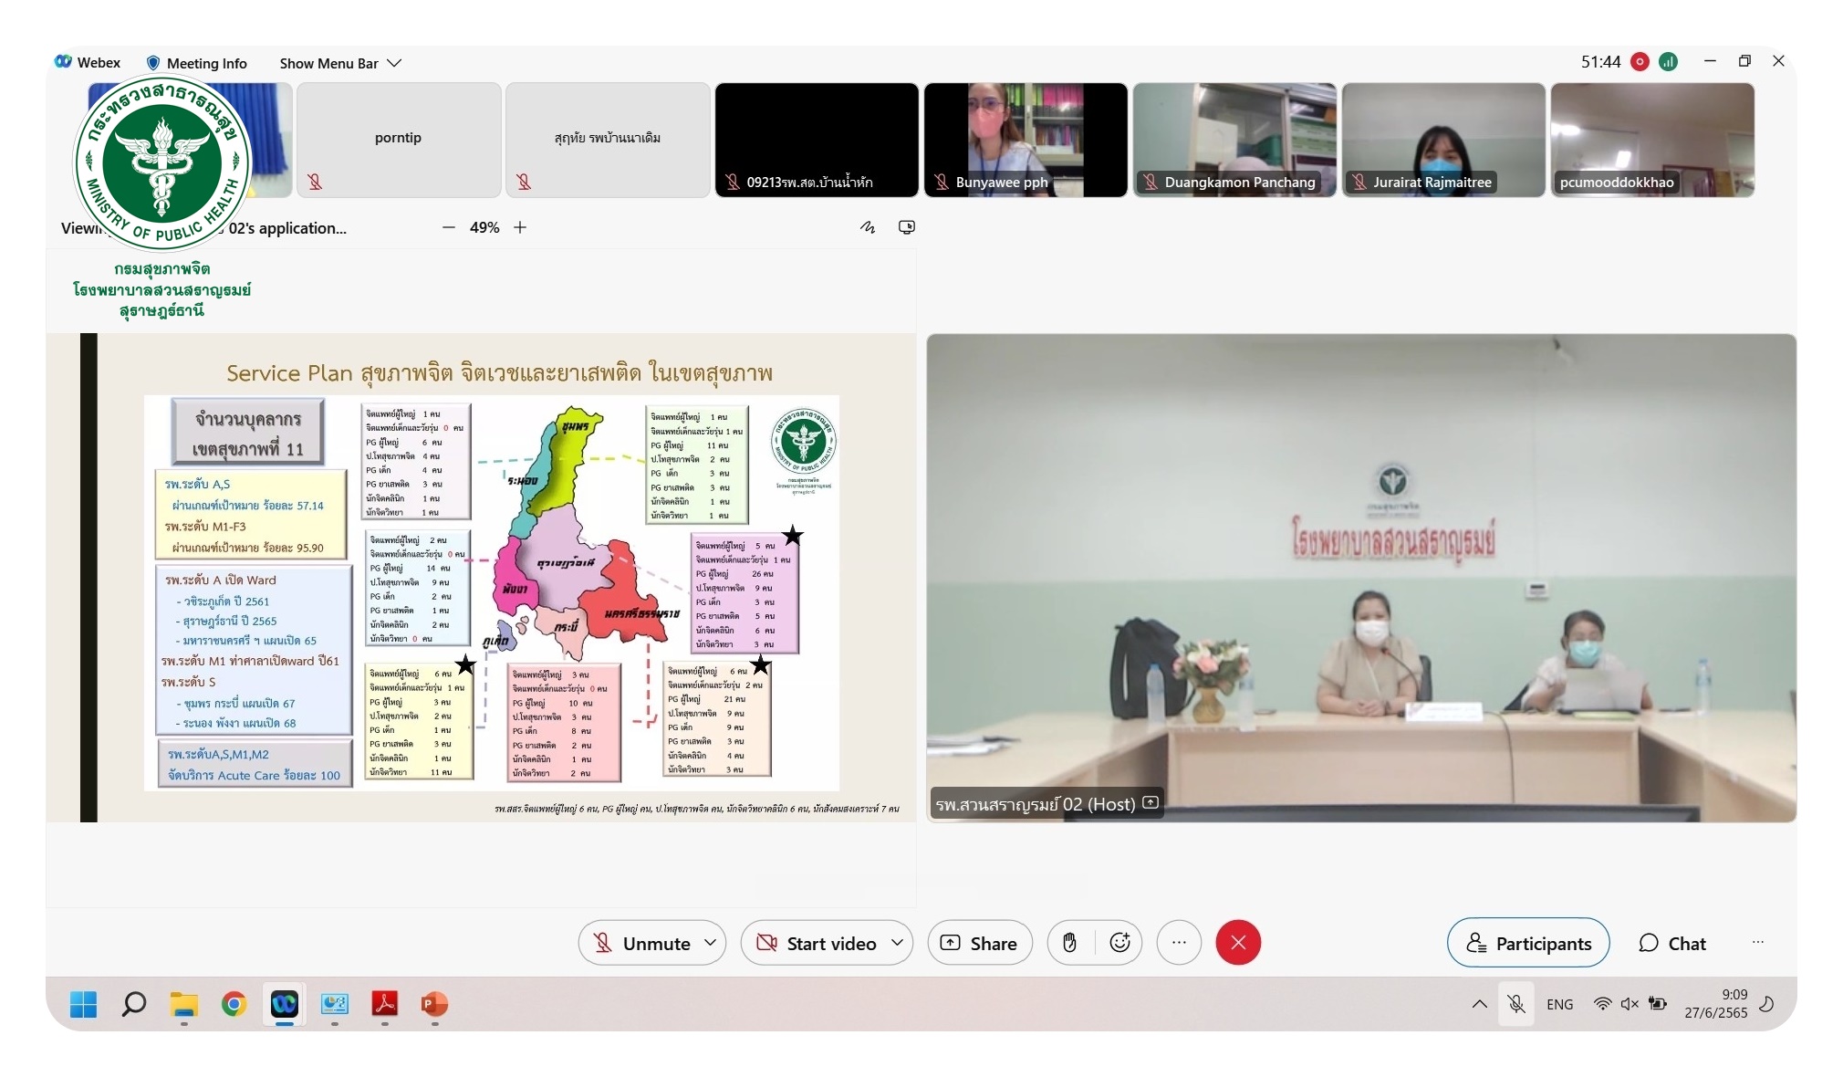
Task: Open the Chat panel
Action: click(x=1672, y=943)
